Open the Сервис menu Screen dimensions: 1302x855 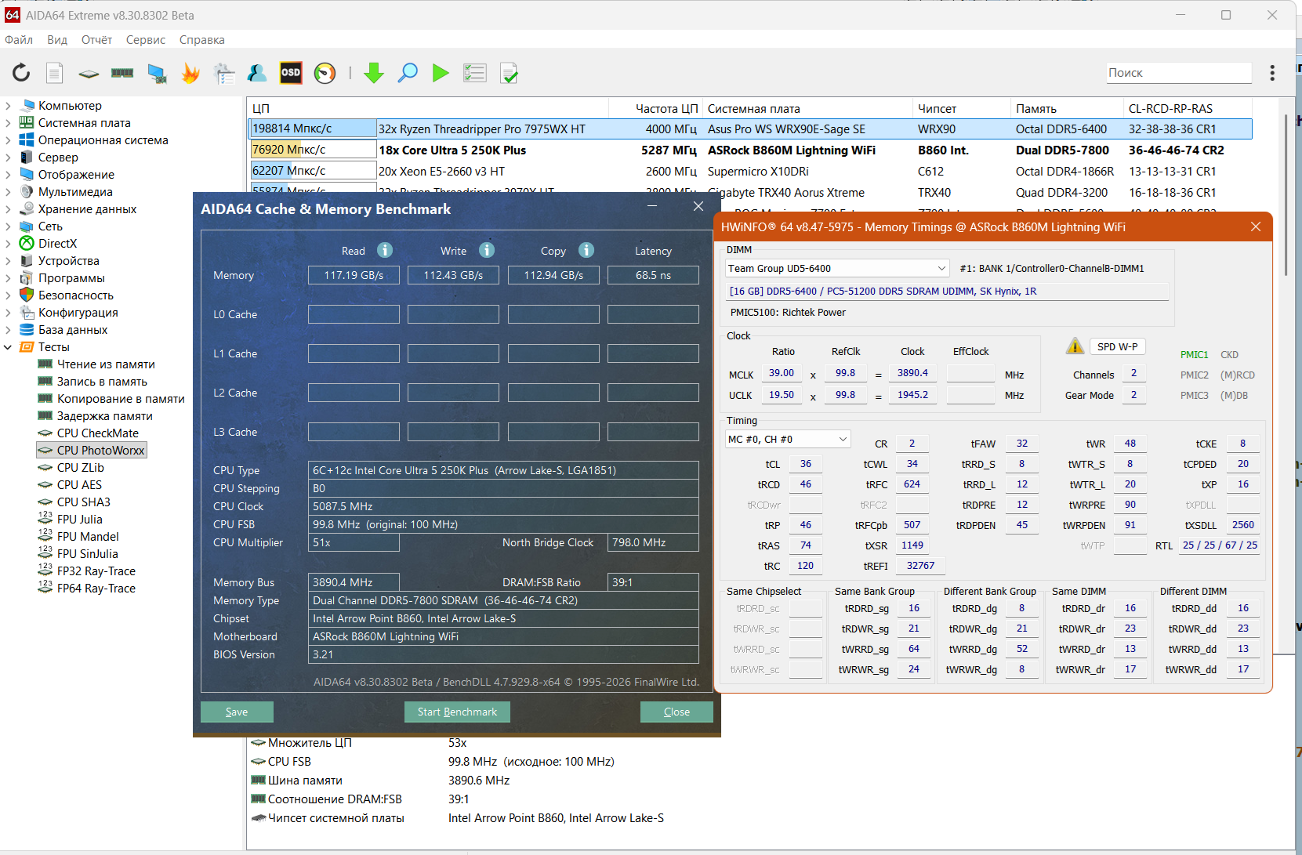click(x=146, y=40)
